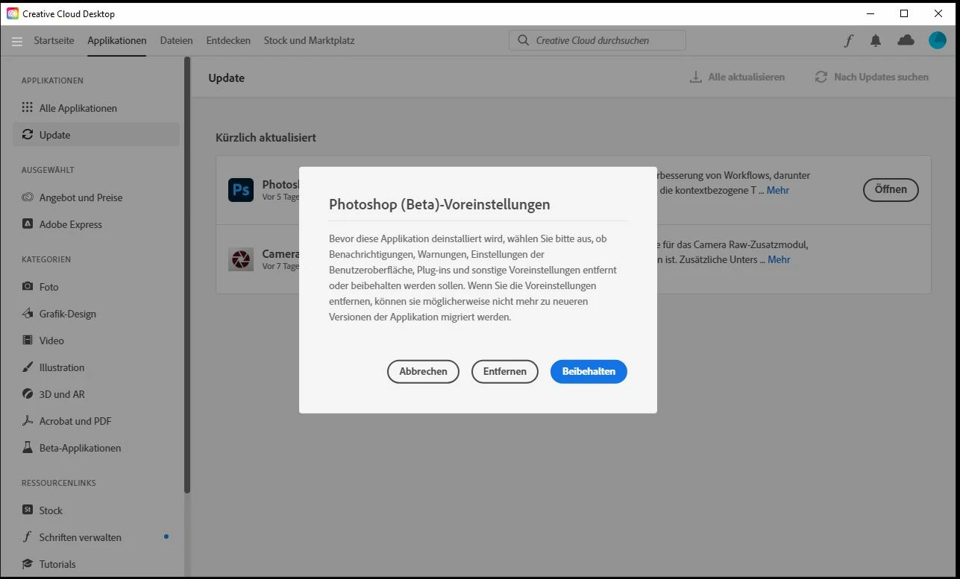This screenshot has height=579, width=960.
Task: Click the sidebar vertical scrollbar
Action: [187, 276]
